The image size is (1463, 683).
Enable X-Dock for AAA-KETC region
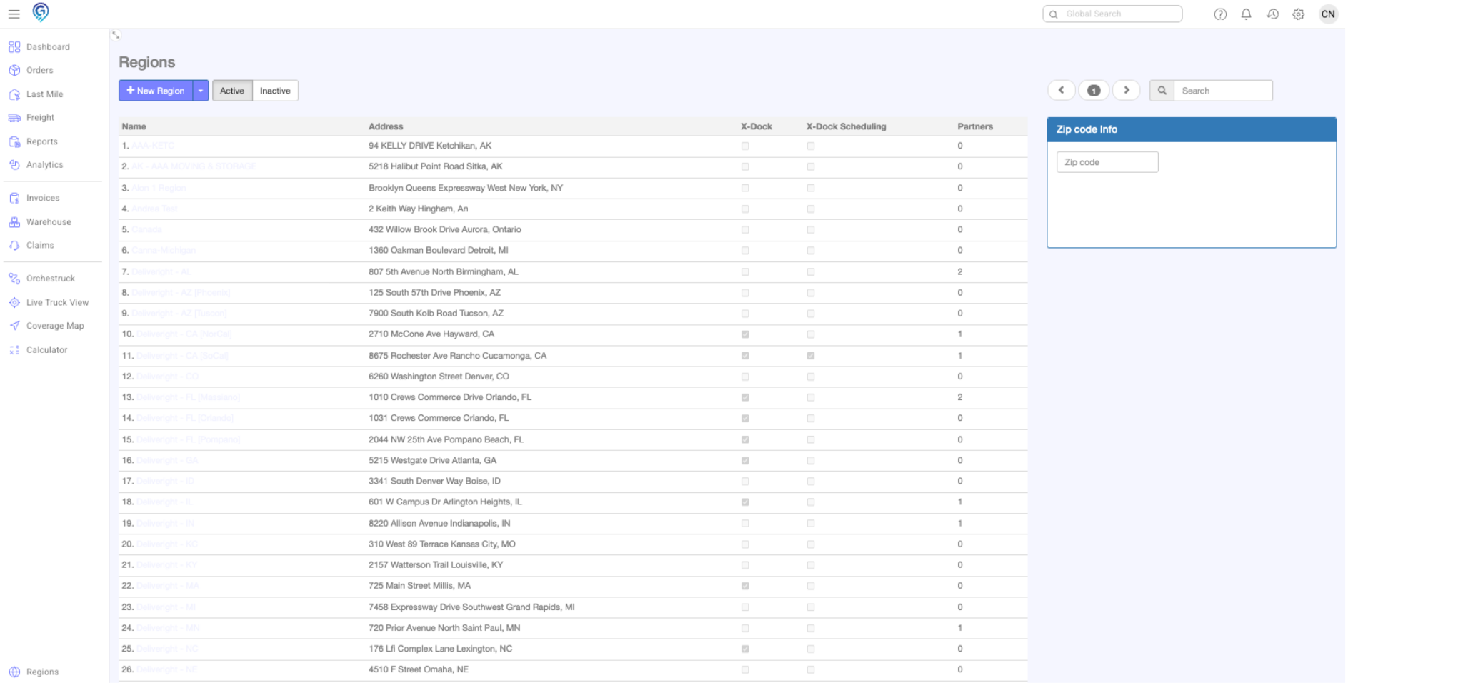[x=745, y=146]
